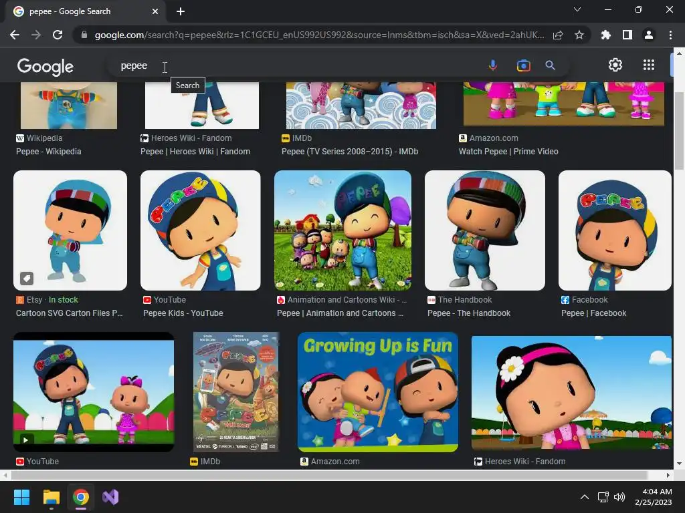Open The Handbook Pepee thumbnail

coord(485,230)
